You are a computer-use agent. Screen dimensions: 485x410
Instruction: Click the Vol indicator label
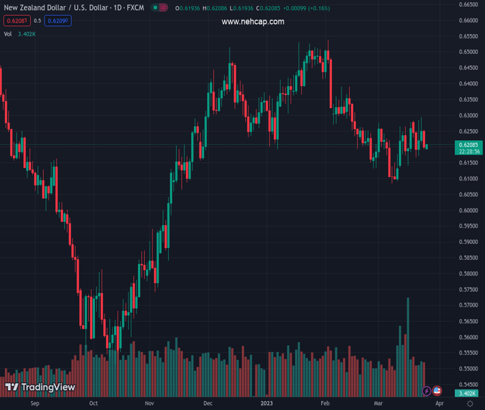click(x=8, y=33)
